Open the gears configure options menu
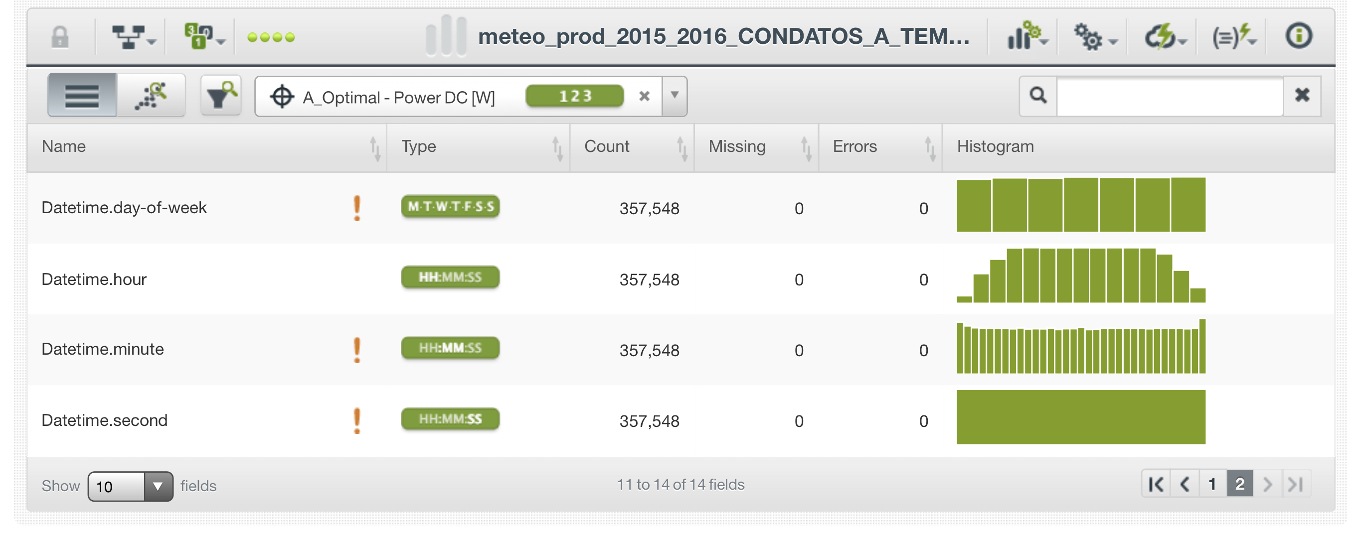 (1093, 37)
